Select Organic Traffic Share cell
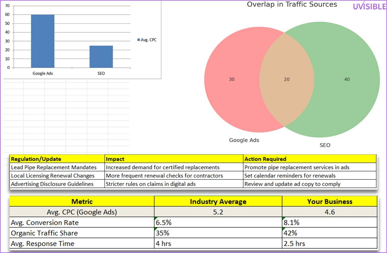 click(x=82, y=233)
